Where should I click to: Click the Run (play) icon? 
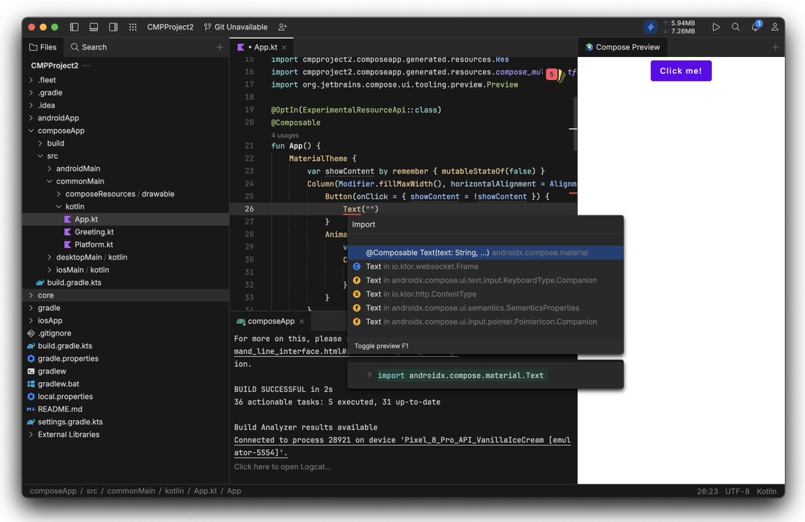click(716, 27)
